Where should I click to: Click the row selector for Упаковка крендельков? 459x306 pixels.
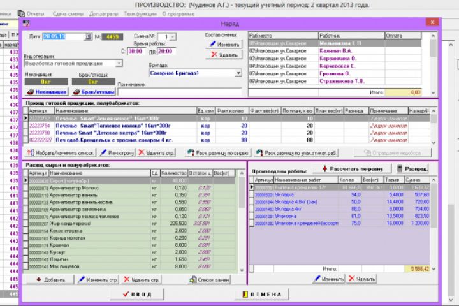[251, 223]
